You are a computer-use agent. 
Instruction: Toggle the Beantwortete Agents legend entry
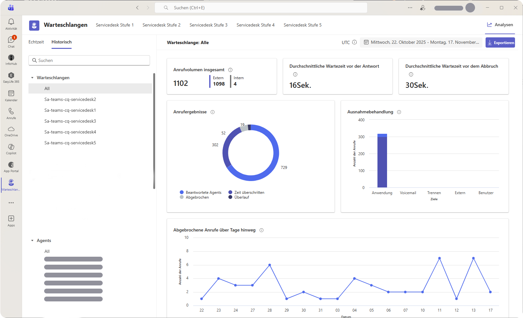pyautogui.click(x=203, y=193)
